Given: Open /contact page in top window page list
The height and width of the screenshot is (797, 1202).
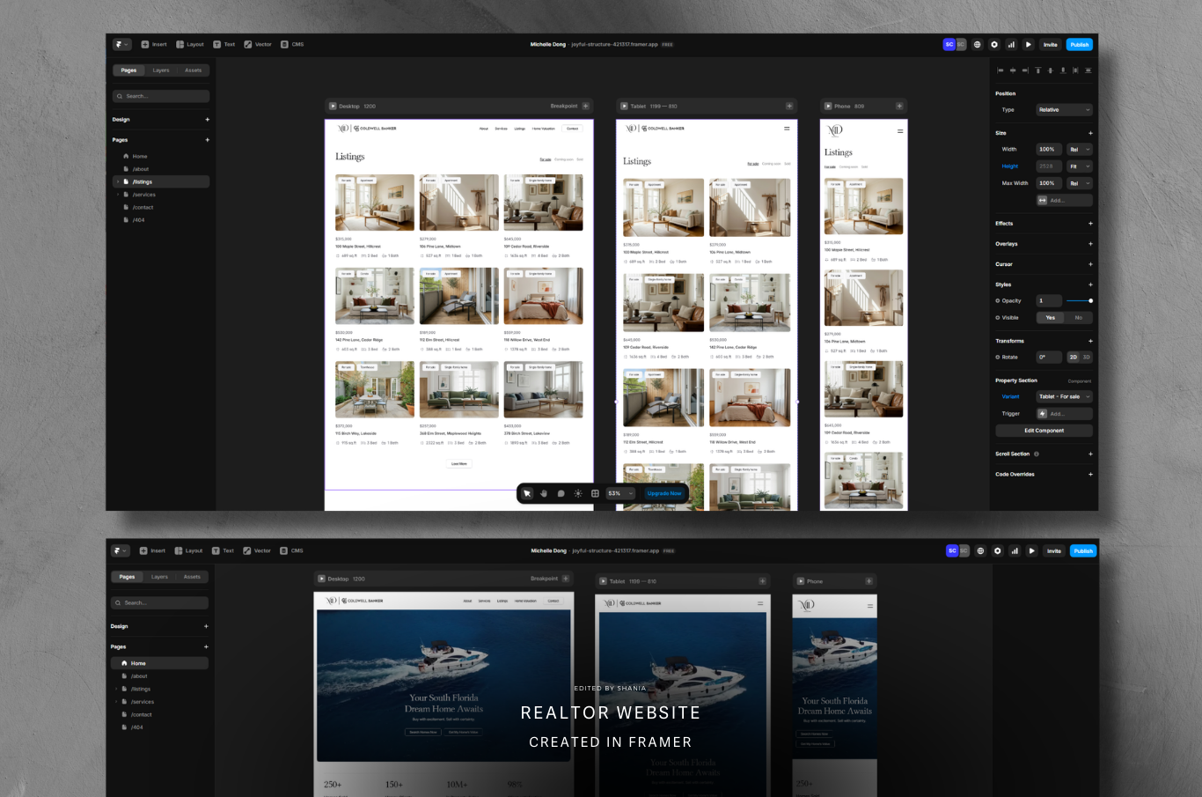Looking at the screenshot, I should point(161,208).
